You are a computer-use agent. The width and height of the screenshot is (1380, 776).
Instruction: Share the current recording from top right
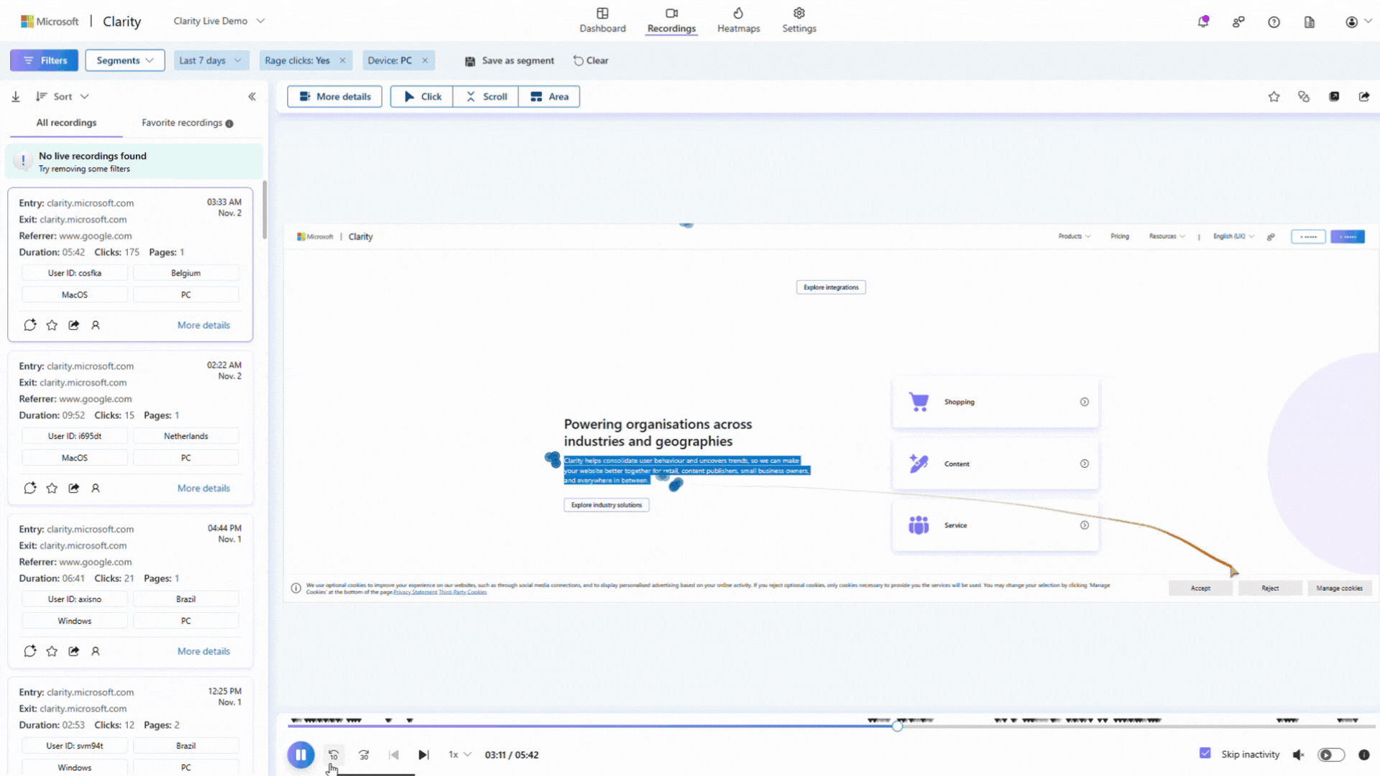click(1364, 96)
